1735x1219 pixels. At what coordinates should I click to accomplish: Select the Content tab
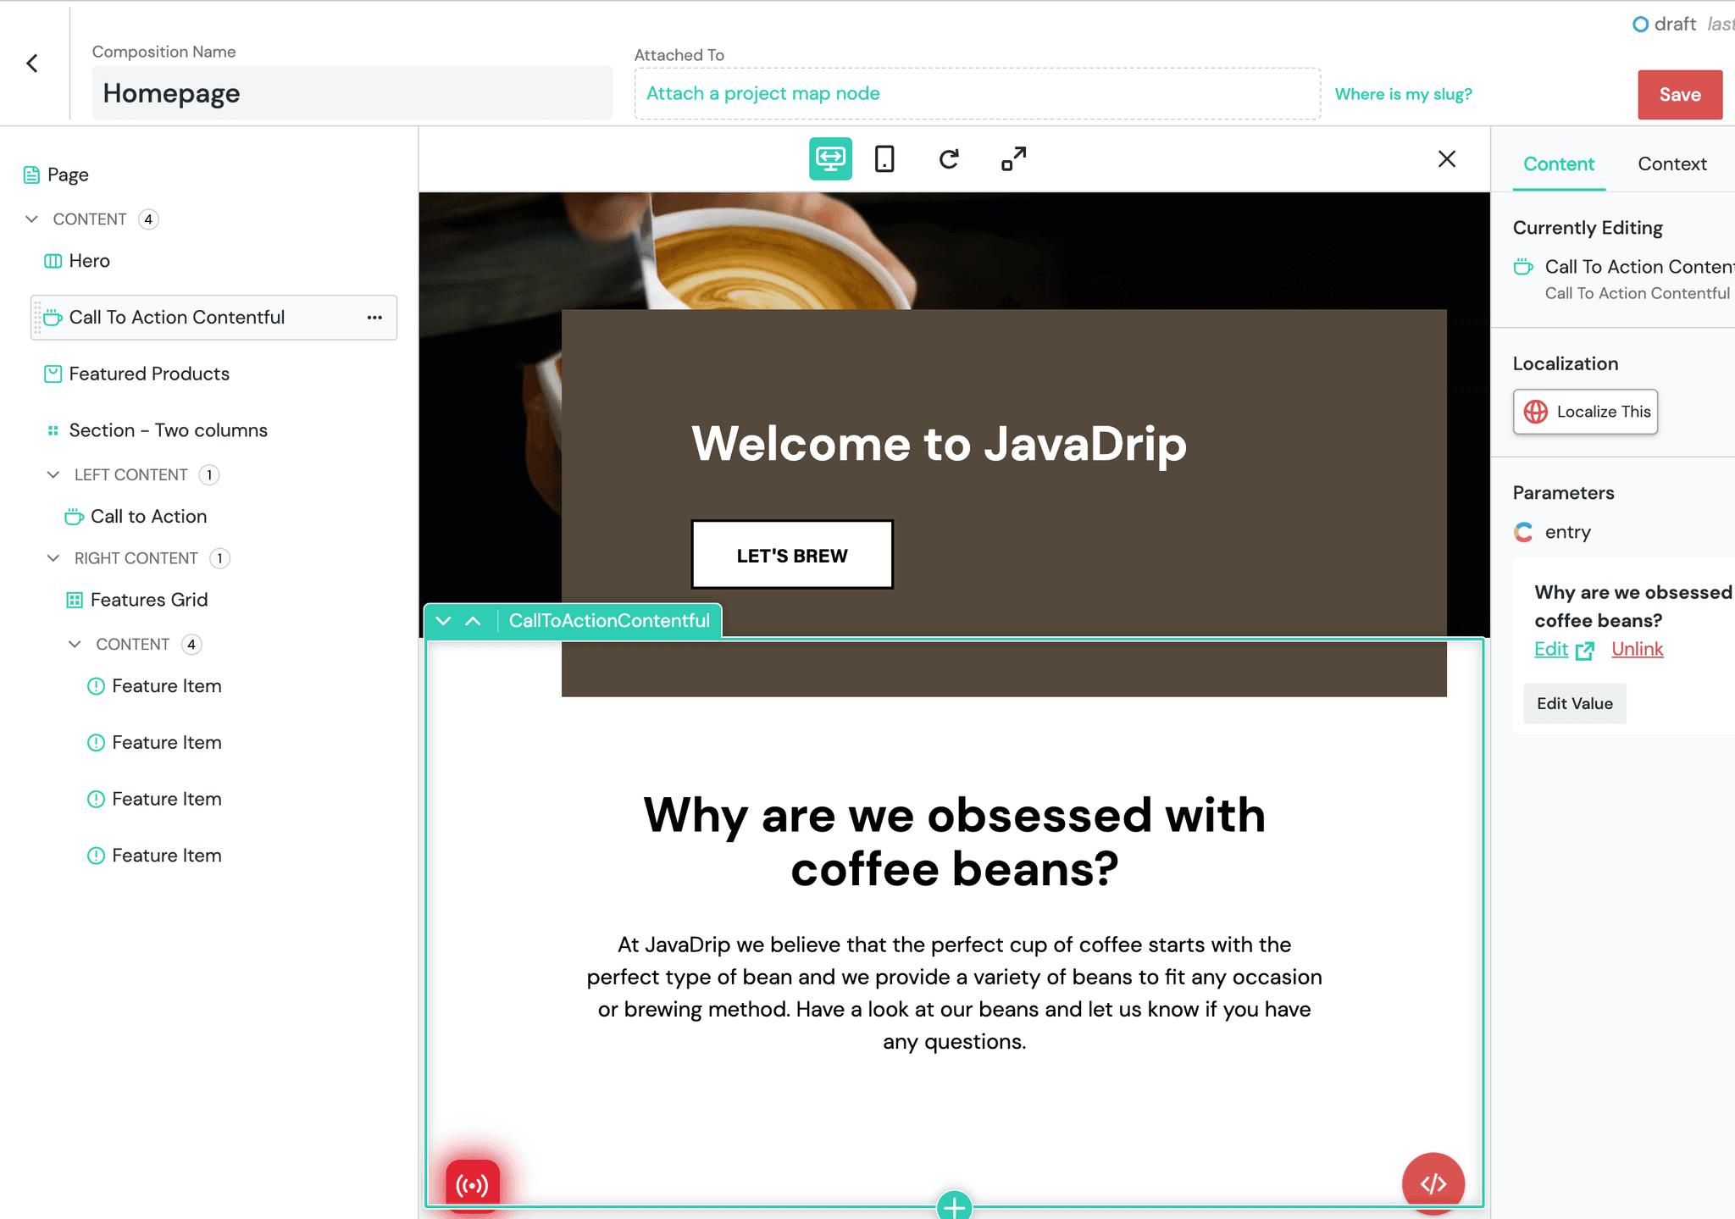click(1559, 164)
